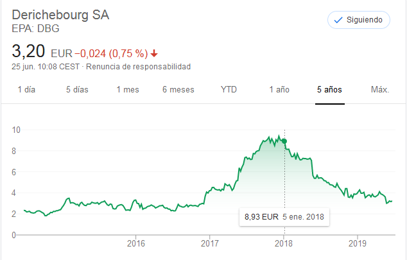
Task: Click the 3,20 current price value
Action: click(28, 51)
